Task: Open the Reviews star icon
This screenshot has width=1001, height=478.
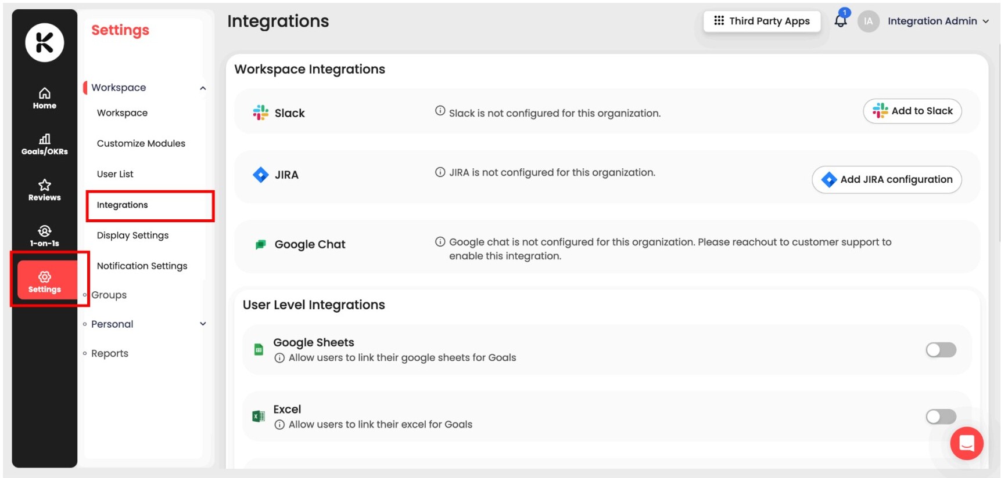Action: click(44, 186)
